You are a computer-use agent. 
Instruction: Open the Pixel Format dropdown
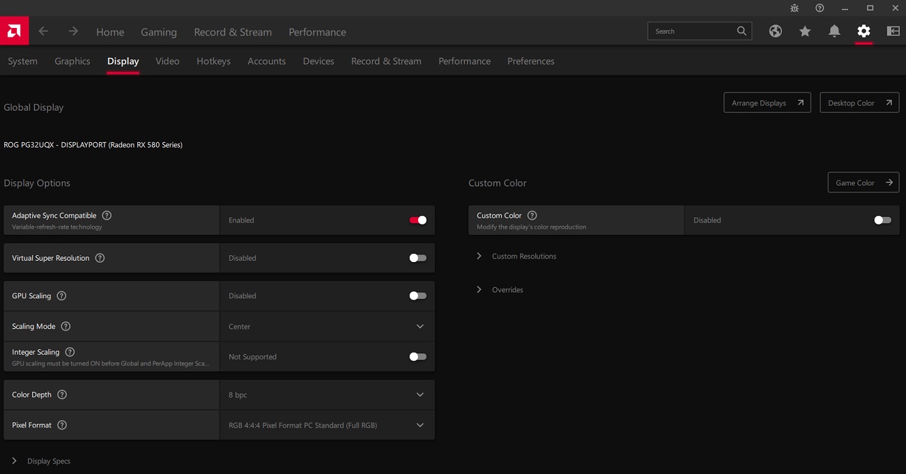[x=327, y=425]
